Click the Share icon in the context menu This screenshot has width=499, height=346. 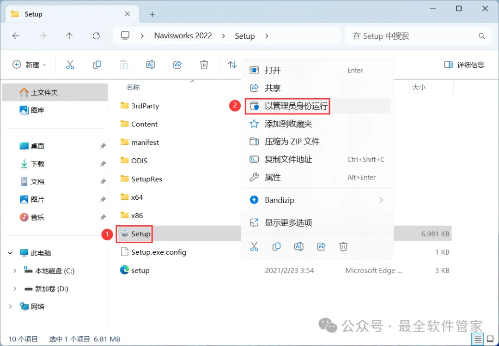tap(321, 246)
